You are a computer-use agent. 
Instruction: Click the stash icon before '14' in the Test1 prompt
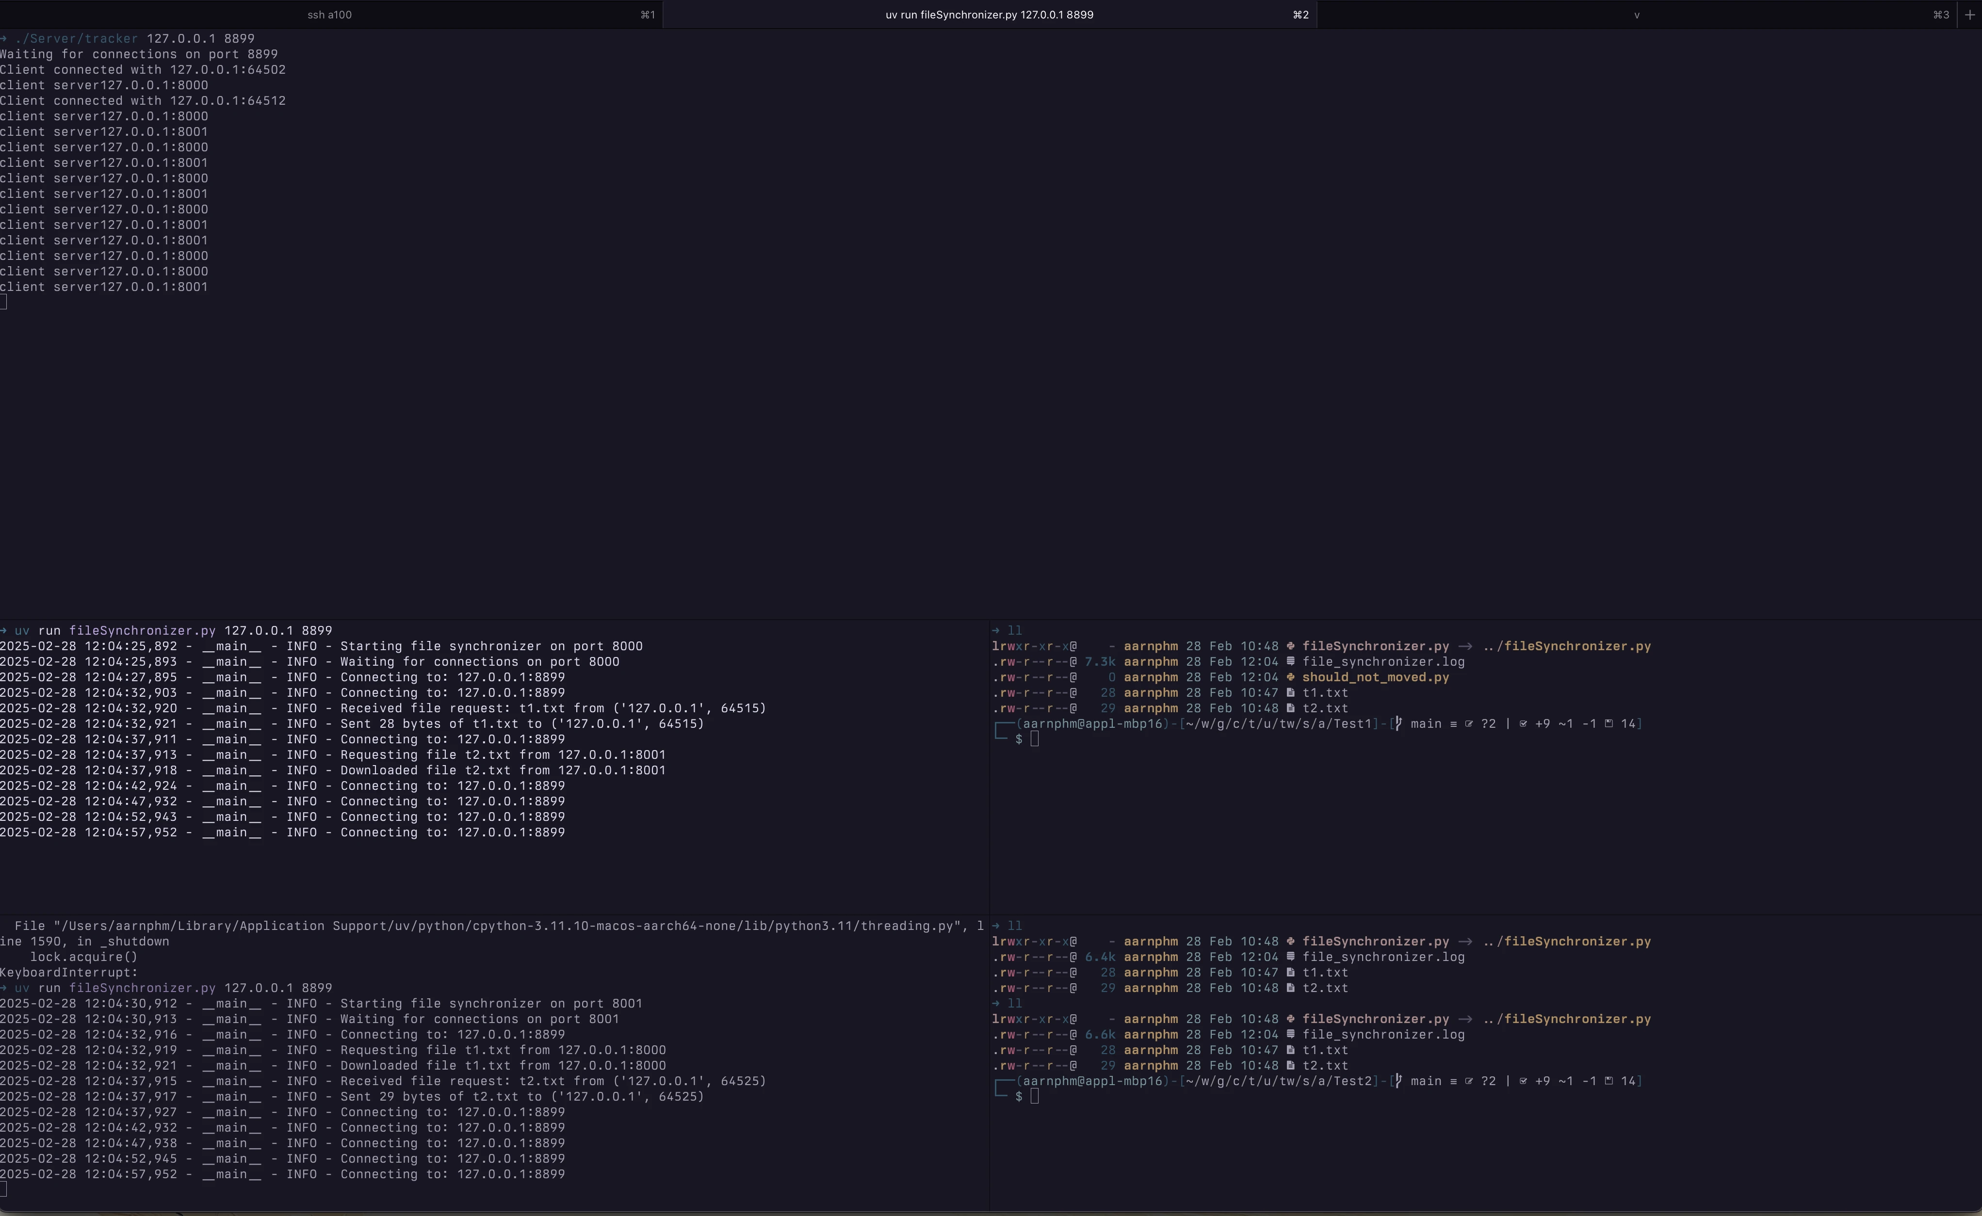pos(1609,724)
